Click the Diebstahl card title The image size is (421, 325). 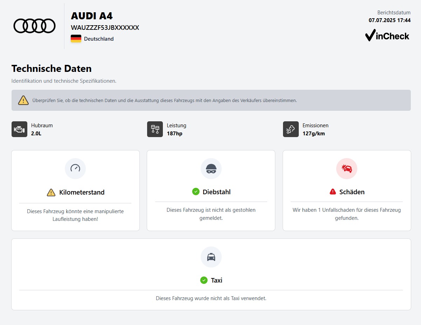(216, 192)
